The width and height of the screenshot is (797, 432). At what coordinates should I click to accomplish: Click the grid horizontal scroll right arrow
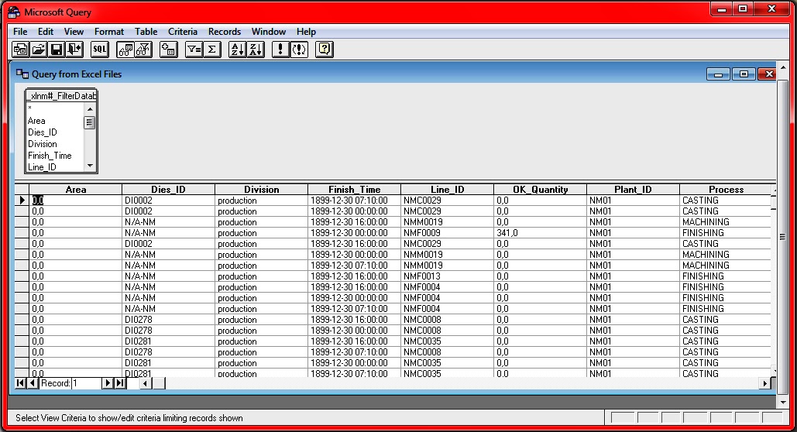pos(765,384)
